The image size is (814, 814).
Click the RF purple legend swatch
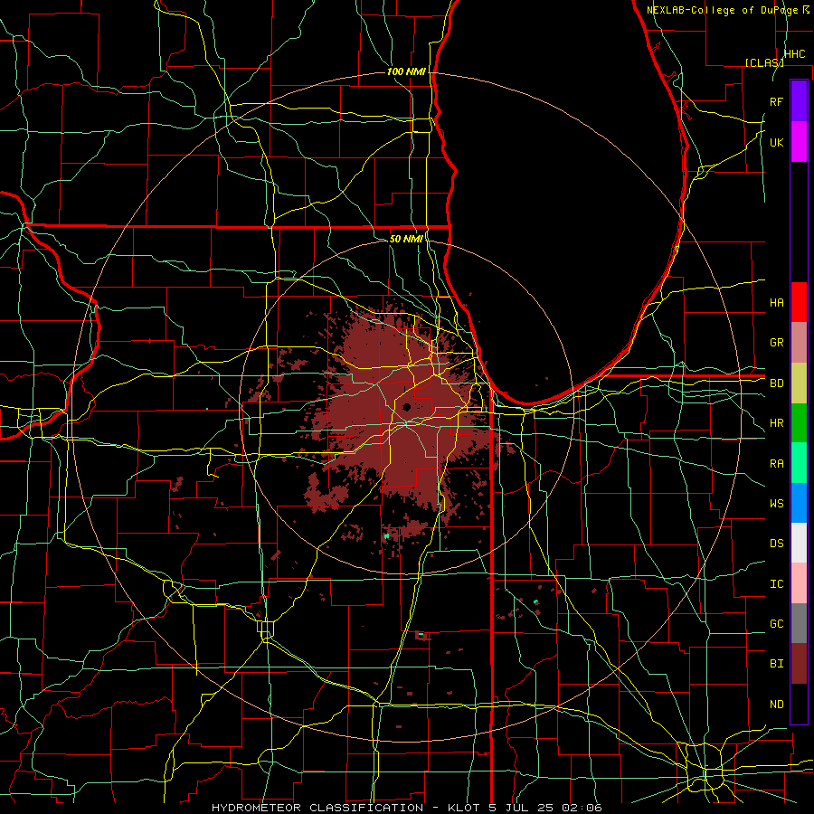799,101
